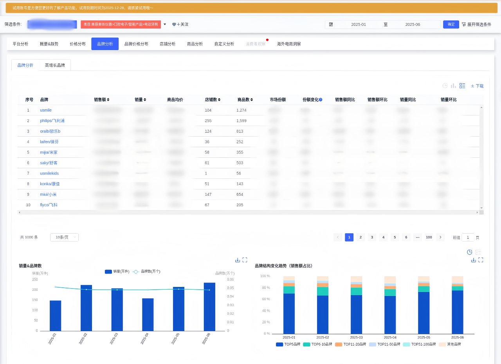The height and width of the screenshot is (364, 501).
Task: Open the oralb/欧乐b brand link
Action: 50,131
